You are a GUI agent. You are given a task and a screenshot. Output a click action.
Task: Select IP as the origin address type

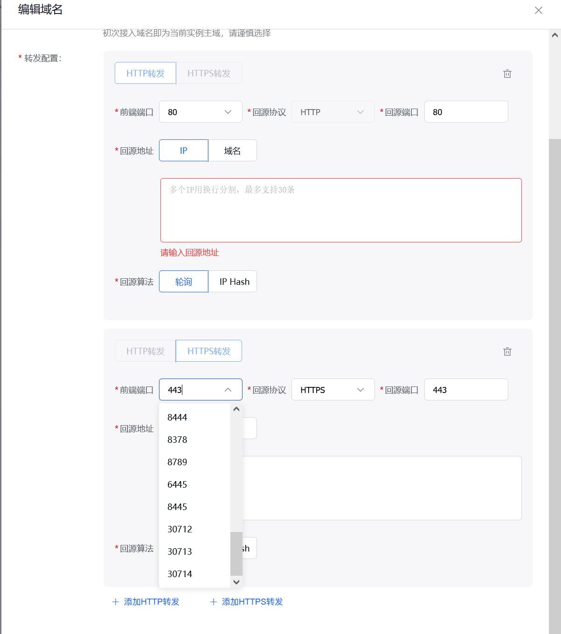click(183, 151)
